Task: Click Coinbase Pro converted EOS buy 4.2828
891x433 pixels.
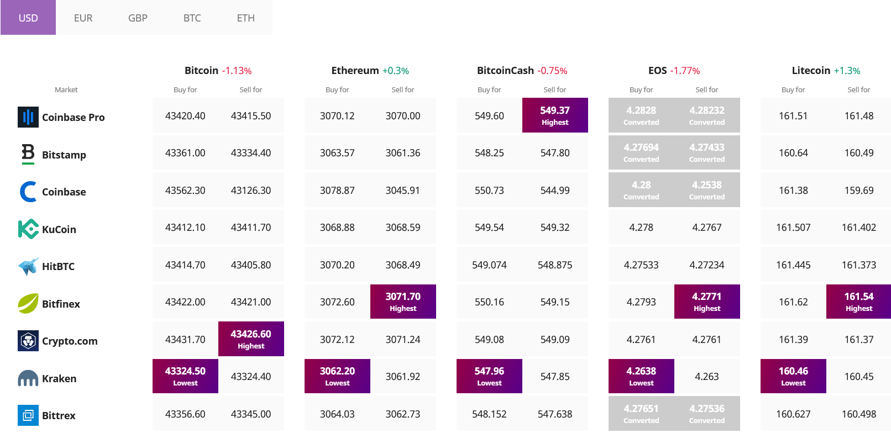Action: point(641,115)
